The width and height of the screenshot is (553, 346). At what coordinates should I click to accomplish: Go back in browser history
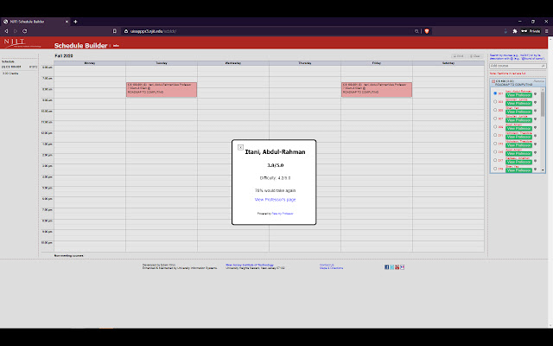tap(6, 31)
